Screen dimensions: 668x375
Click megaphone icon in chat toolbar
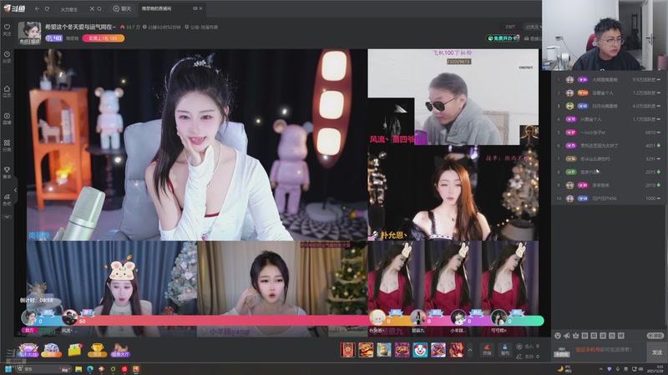pyautogui.click(x=567, y=336)
